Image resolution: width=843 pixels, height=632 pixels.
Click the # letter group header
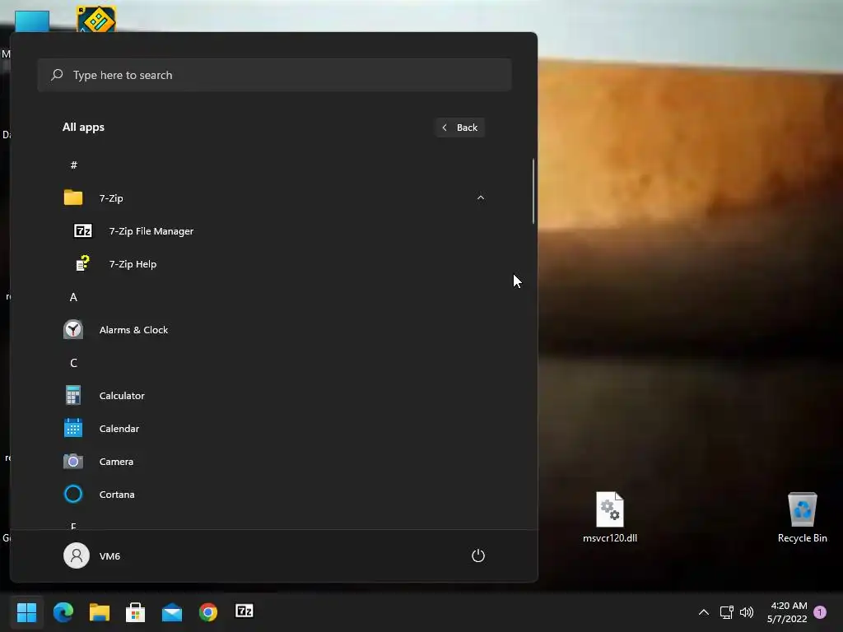point(73,165)
